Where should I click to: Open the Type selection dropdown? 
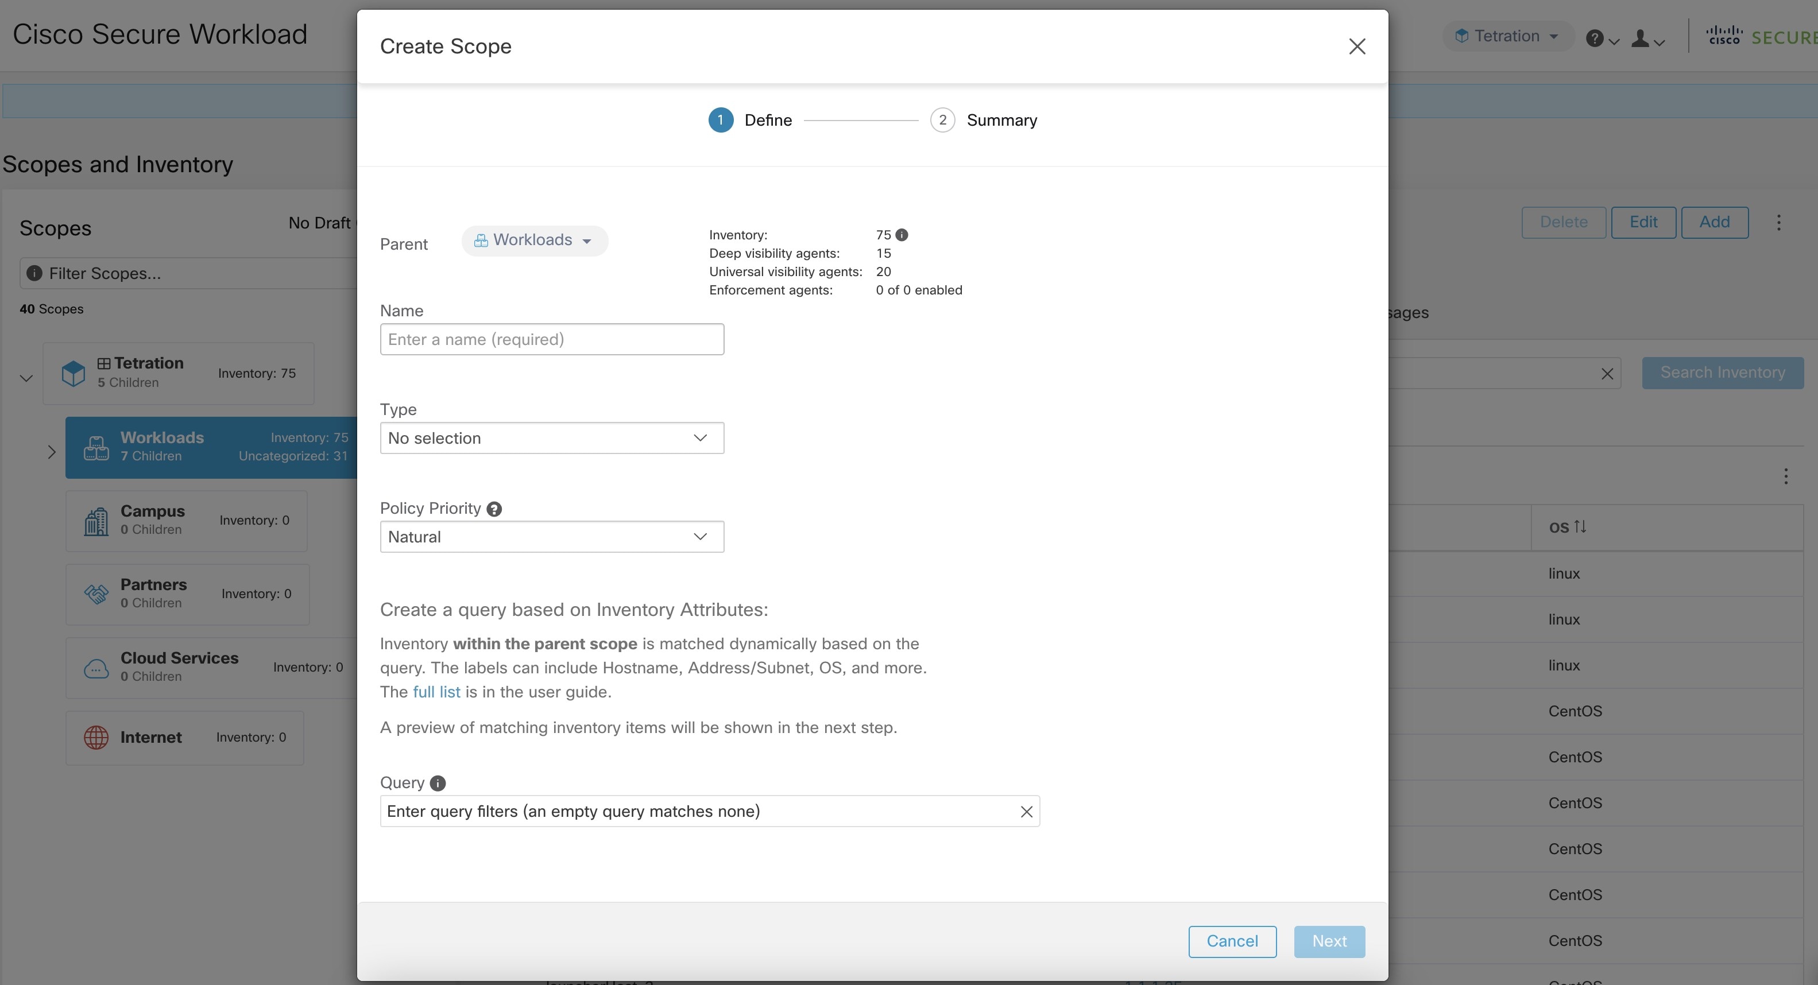(x=551, y=438)
